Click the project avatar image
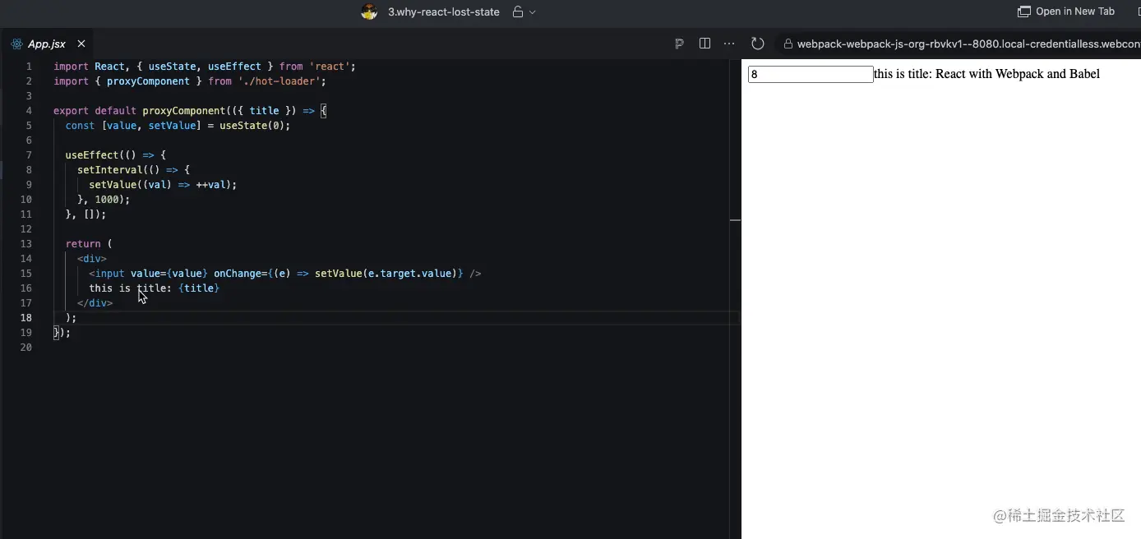1141x539 pixels. (369, 12)
